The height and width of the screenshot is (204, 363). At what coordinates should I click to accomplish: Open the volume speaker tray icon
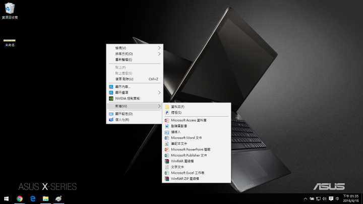click(325, 198)
